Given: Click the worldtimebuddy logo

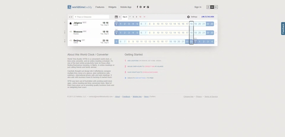Looking at the screenshot, I should 79,7.
